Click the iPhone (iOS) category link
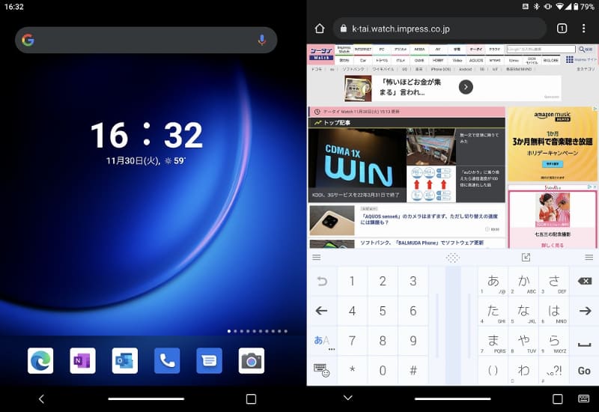Image resolution: width=599 pixels, height=412 pixels. 441,70
